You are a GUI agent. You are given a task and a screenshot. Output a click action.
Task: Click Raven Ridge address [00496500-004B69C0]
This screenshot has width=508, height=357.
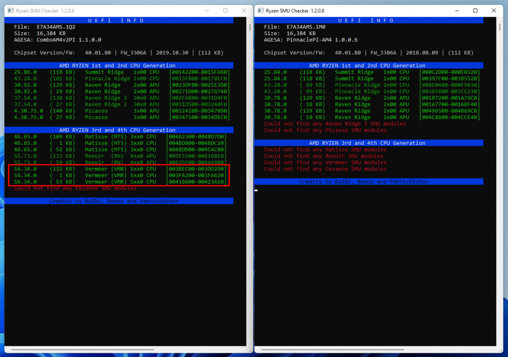click(450, 111)
